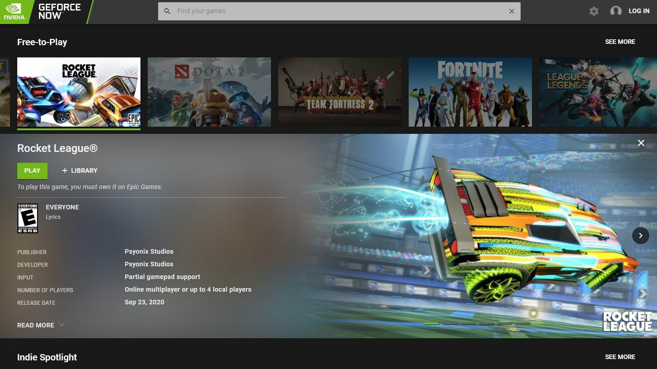
Task: Click the user avatar icon
Action: click(616, 11)
